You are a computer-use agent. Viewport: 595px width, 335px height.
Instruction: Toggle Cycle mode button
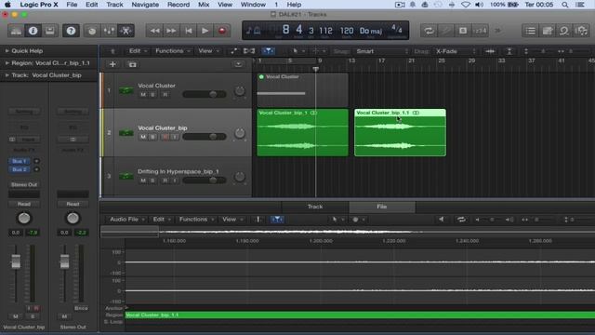click(x=429, y=31)
